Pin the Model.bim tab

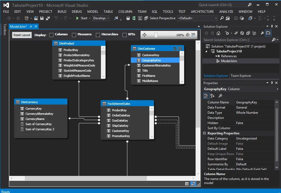(31, 27)
